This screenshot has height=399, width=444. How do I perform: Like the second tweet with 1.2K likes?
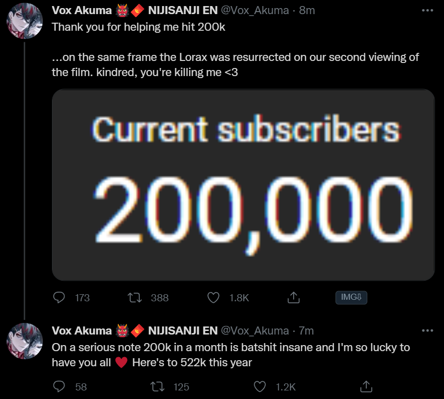pos(260,386)
